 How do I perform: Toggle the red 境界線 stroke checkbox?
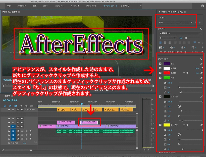[x=160, y=73]
